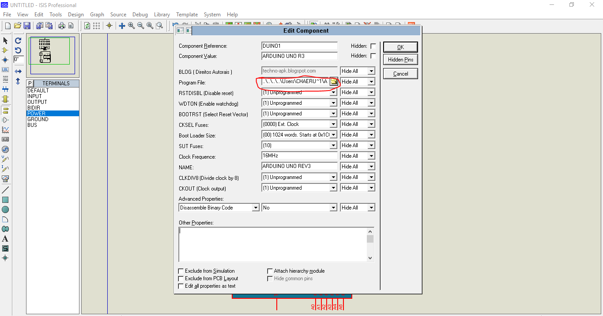Toggle Hidden checkbox for Component Value

(373, 56)
